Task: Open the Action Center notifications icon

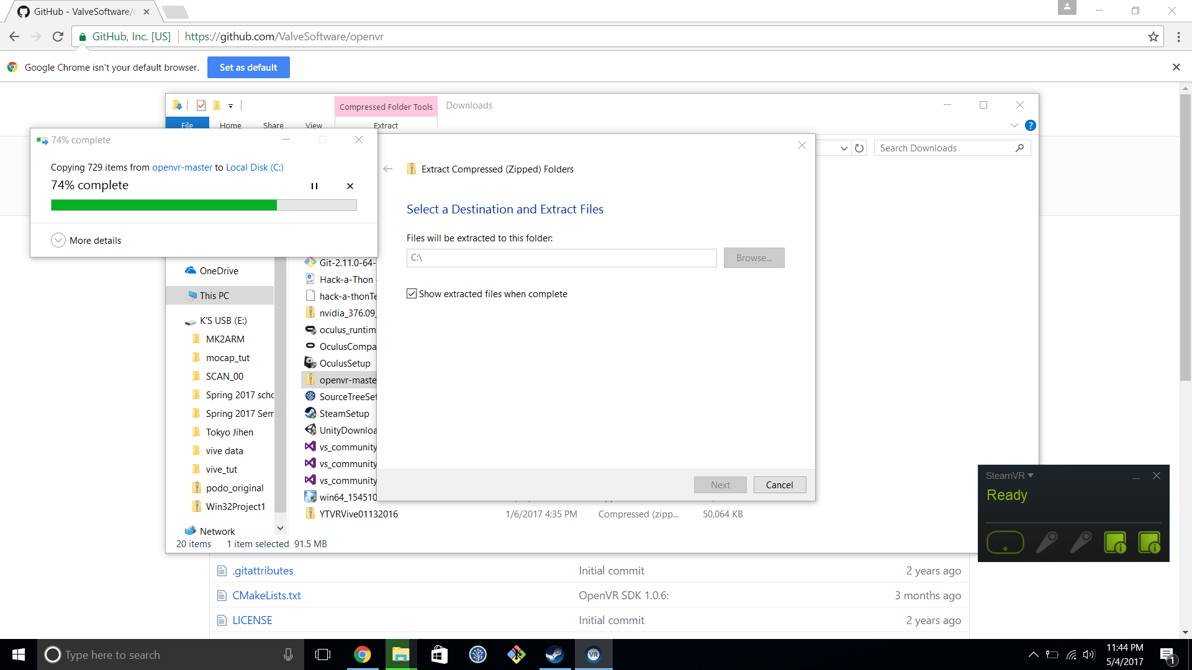Action: point(1167,655)
